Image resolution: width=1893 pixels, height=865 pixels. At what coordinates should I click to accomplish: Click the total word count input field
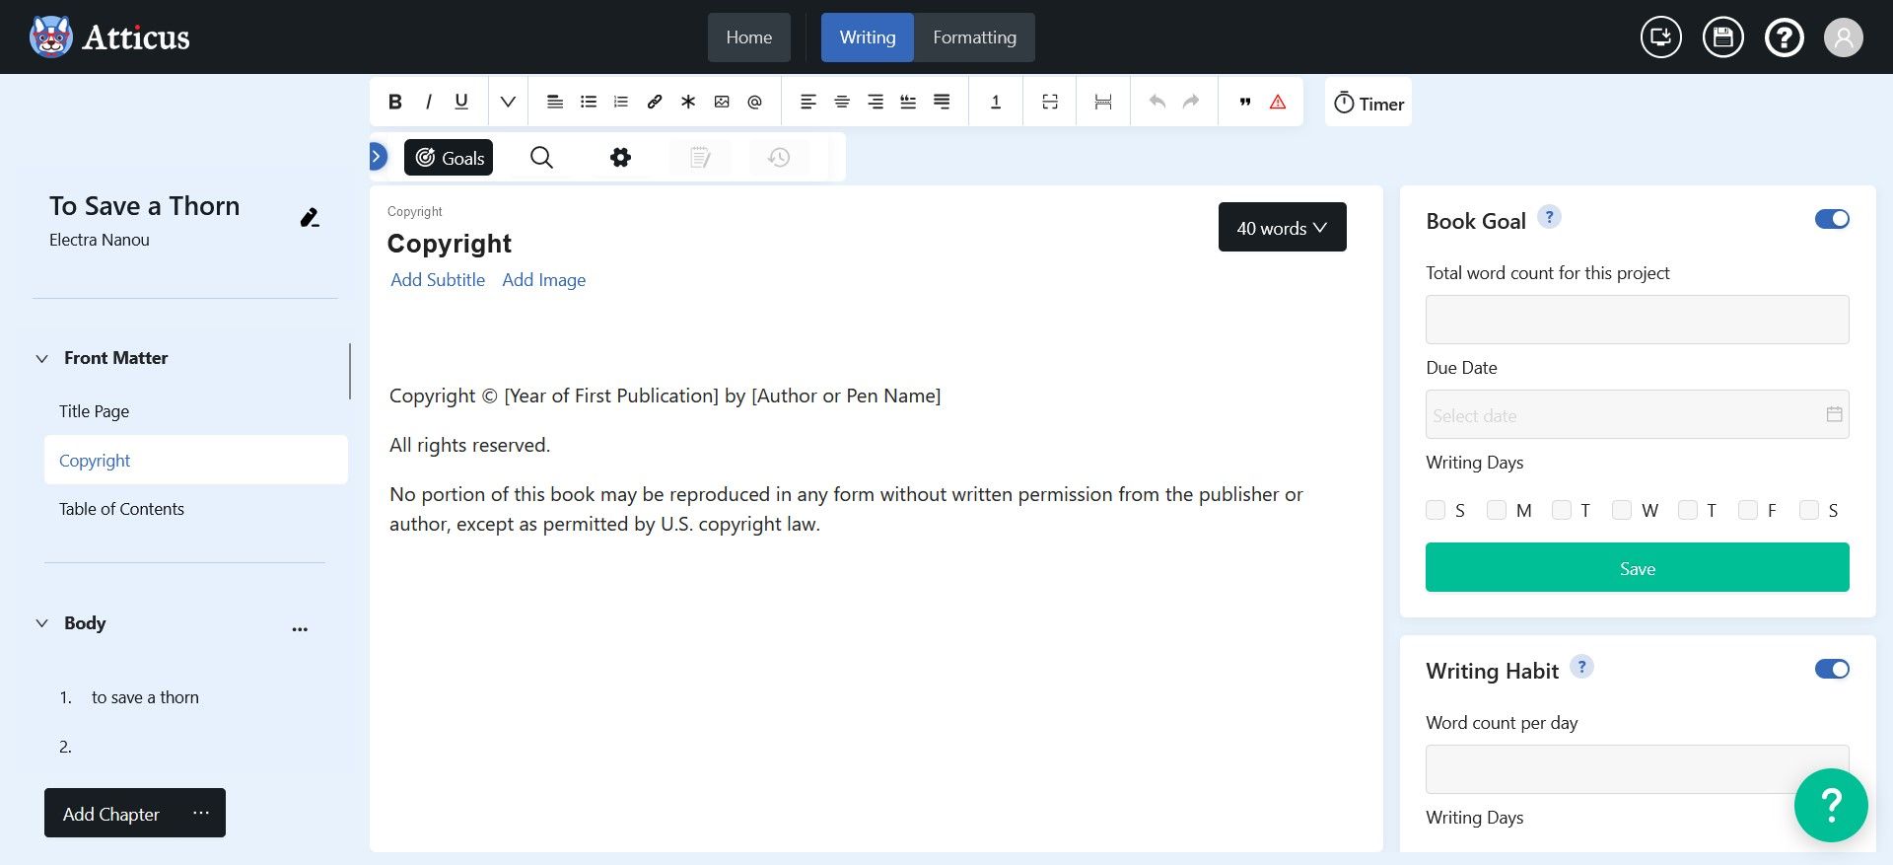pos(1637,320)
